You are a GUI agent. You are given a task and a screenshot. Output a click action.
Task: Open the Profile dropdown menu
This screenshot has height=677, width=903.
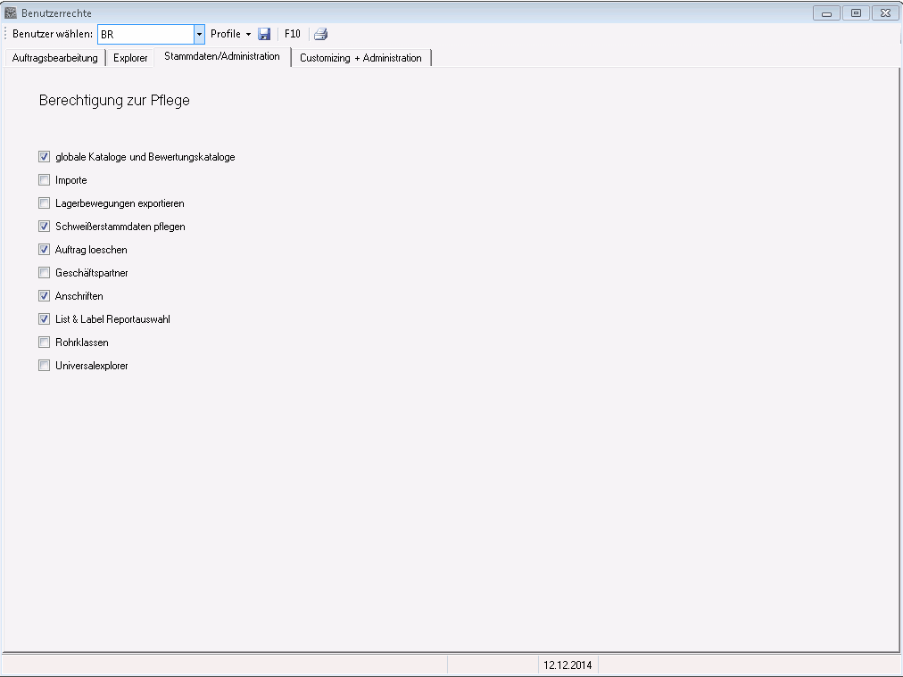point(230,34)
